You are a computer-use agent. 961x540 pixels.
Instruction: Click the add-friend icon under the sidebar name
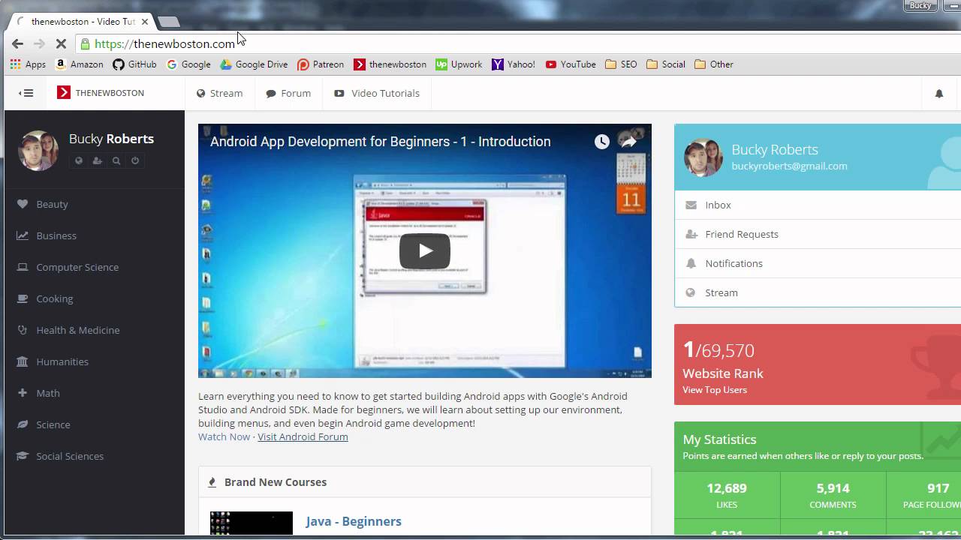point(98,160)
